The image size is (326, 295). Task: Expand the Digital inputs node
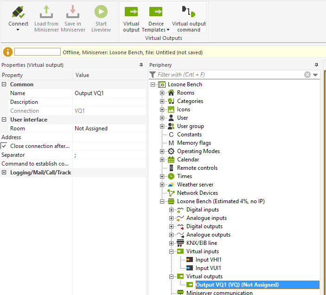tap(172, 210)
